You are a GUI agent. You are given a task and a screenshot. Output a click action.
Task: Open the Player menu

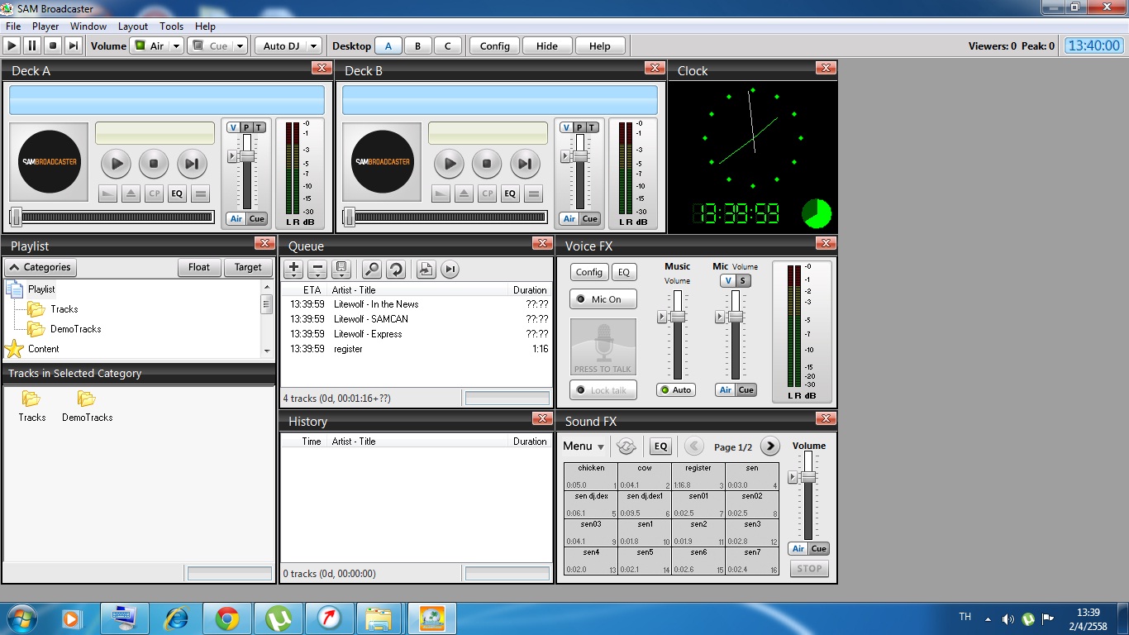point(46,26)
